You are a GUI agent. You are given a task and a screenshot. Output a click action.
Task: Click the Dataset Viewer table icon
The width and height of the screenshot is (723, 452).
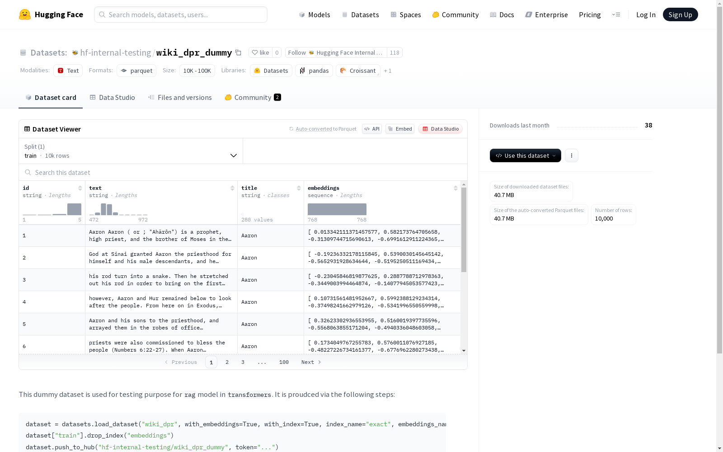tap(27, 129)
